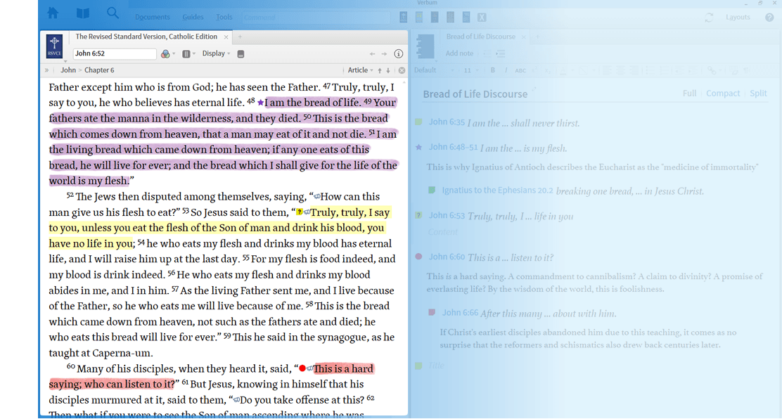
Task: Click the X shortcut icon in top bar
Action: 482,18
